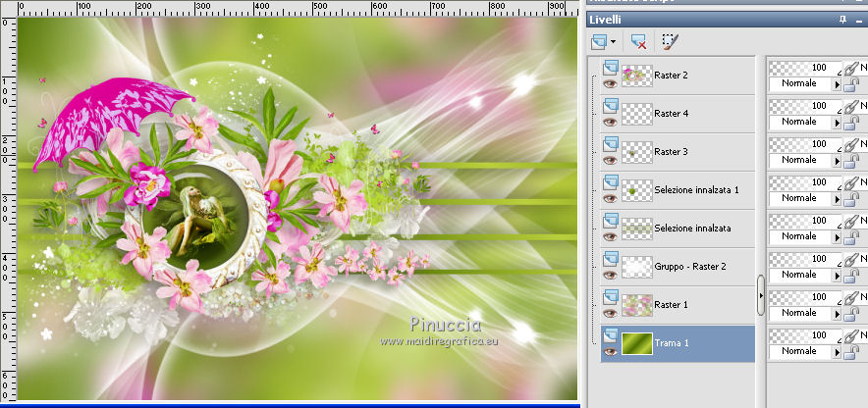The image size is (868, 408).
Task: Toggle visibility eye of Selezione innalzata layer
Action: coord(610,236)
